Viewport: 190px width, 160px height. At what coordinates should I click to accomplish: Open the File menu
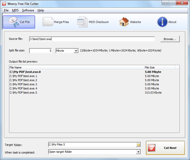[x=6, y=10]
